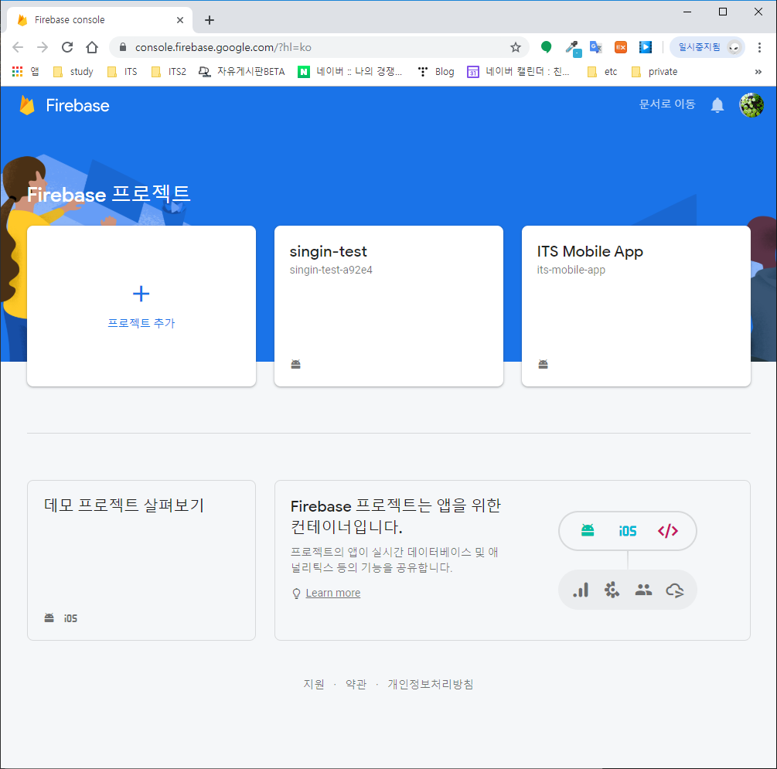The width and height of the screenshot is (777, 769).
Task: Click the green Android platform icon
Action: coord(588,531)
